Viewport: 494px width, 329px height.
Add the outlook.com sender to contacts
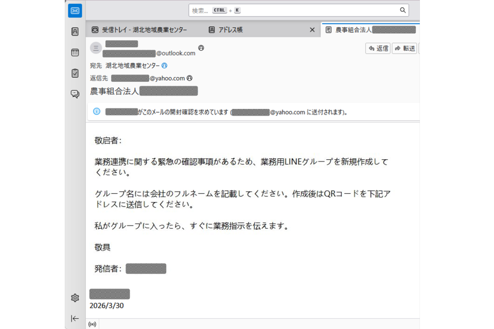point(201,48)
